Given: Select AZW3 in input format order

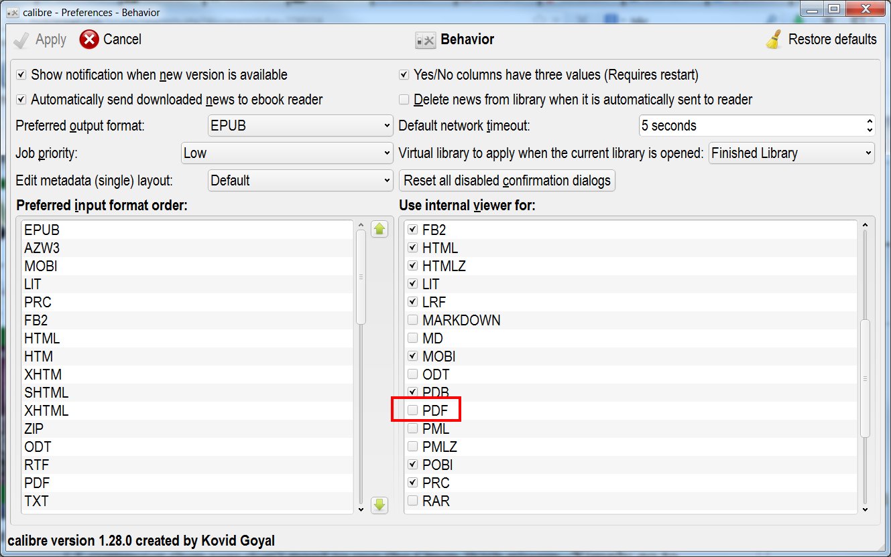Looking at the screenshot, I should 187,248.
